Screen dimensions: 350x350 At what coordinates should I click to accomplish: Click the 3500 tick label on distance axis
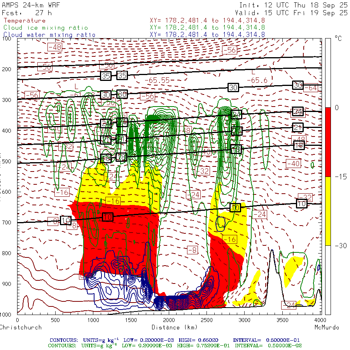283,320
